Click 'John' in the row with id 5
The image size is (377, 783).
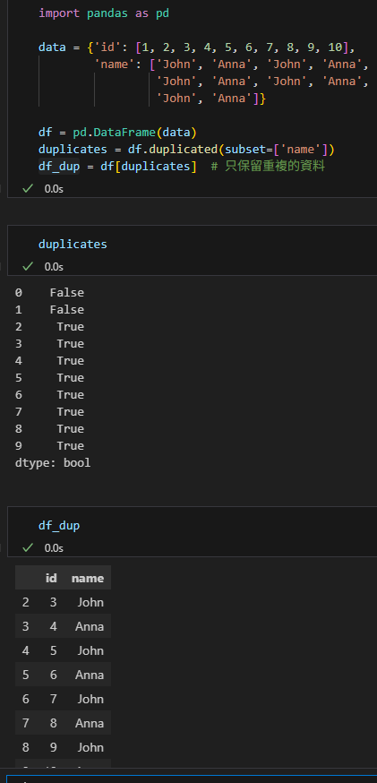pos(90,650)
